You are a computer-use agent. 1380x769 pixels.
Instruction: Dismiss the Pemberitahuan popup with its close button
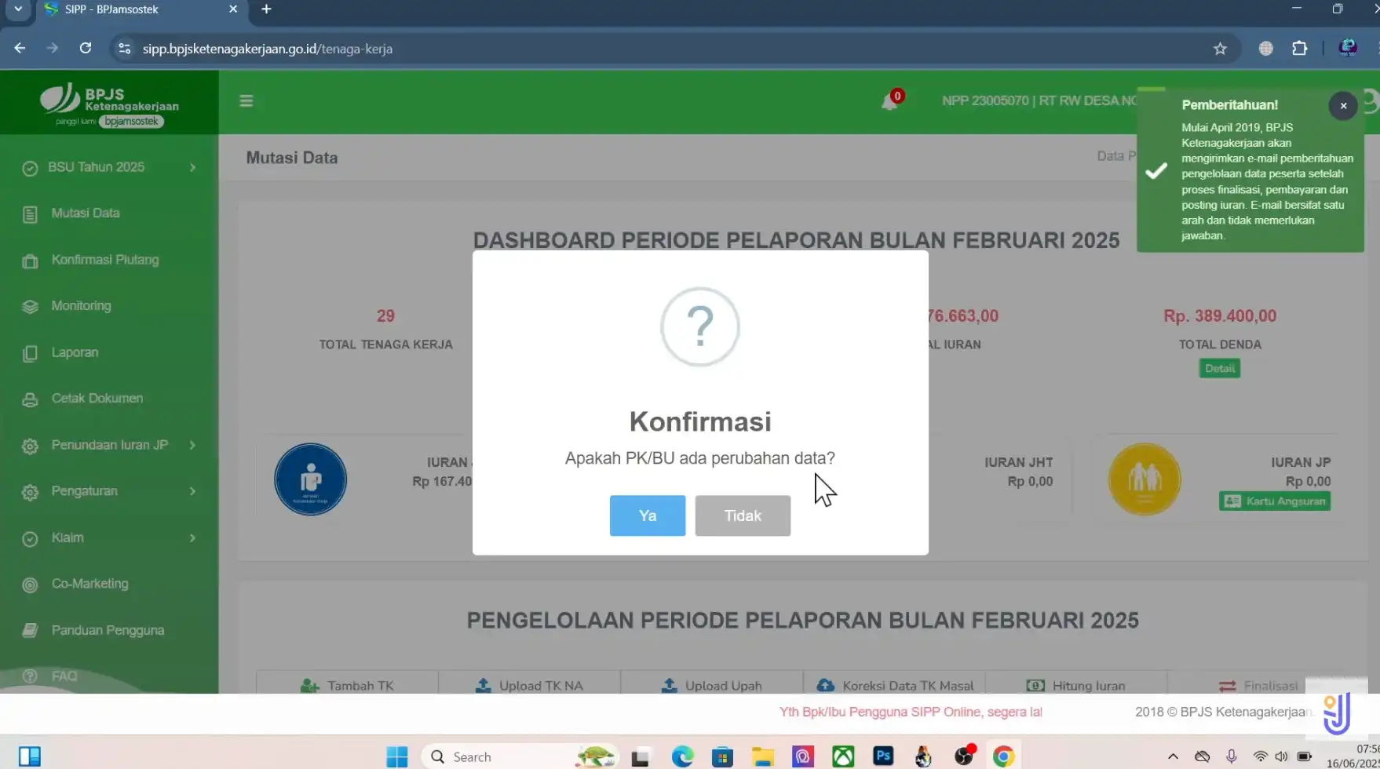click(1343, 105)
